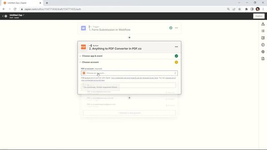Open the browser zoom magnifier icon

point(228,9)
